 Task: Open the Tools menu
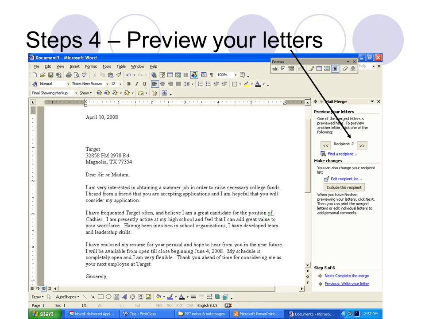point(107,66)
